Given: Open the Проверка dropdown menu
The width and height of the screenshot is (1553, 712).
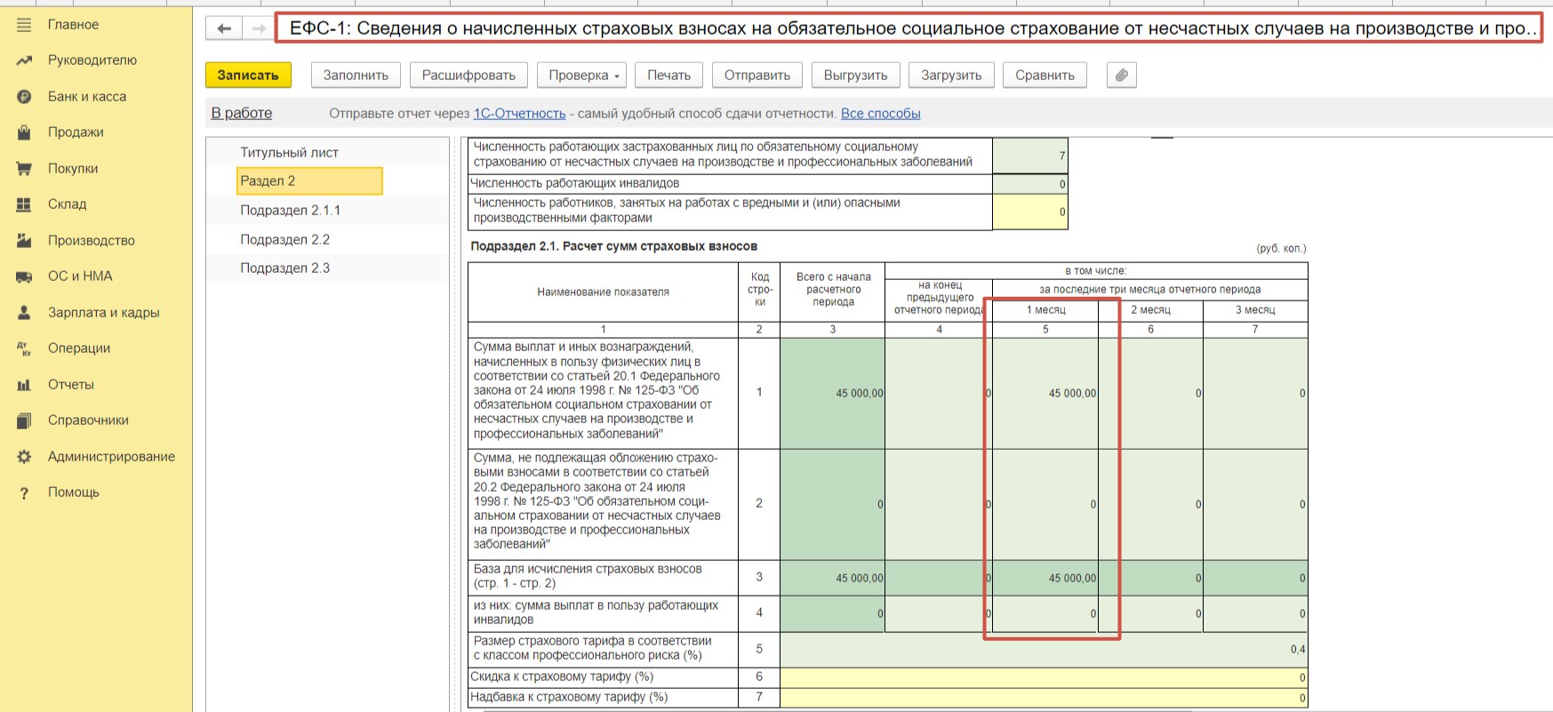Looking at the screenshot, I should click(582, 76).
